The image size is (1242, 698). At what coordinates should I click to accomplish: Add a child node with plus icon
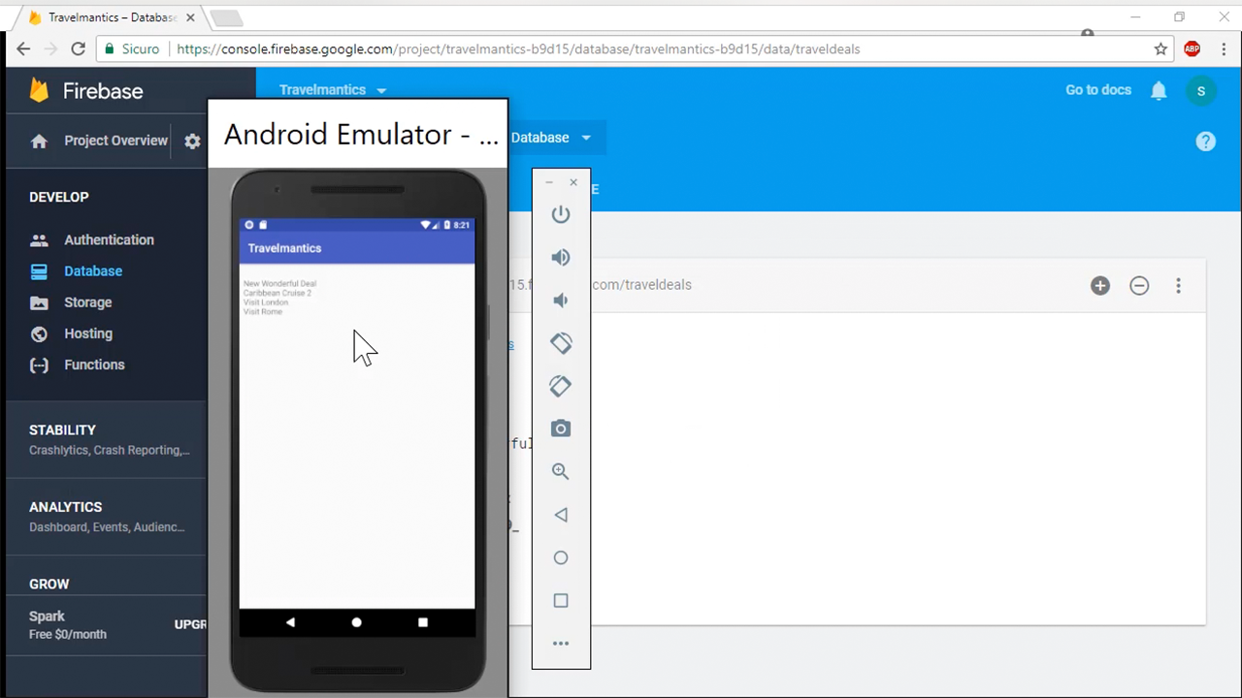coord(1099,285)
